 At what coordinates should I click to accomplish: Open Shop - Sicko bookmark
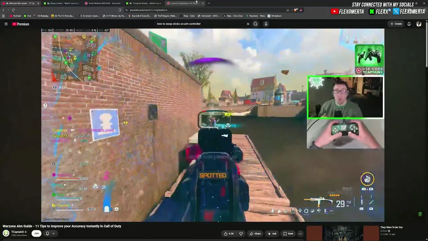click(187, 16)
